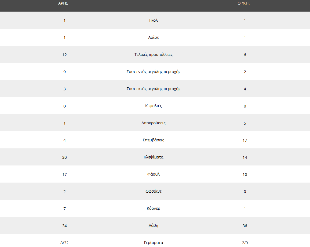
Task: Click Σουτ εντός μεγάλης περιοχής label
Action: [x=153, y=72]
